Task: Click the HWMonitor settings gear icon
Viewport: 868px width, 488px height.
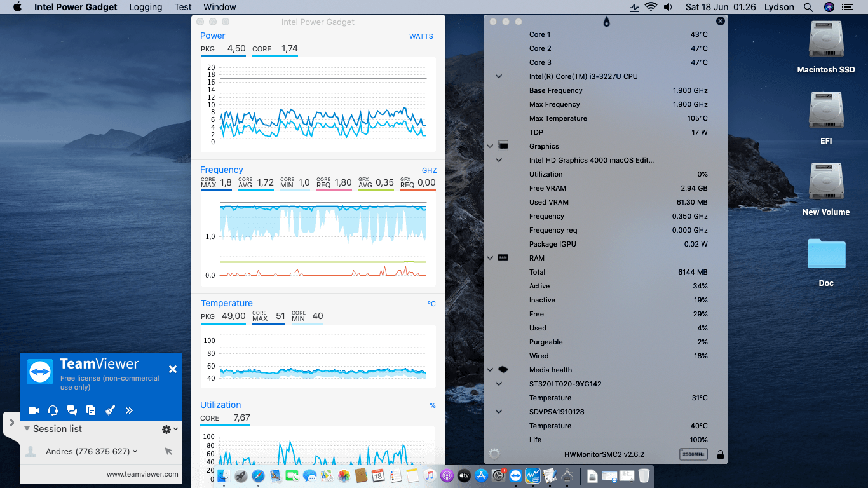Action: tap(494, 454)
